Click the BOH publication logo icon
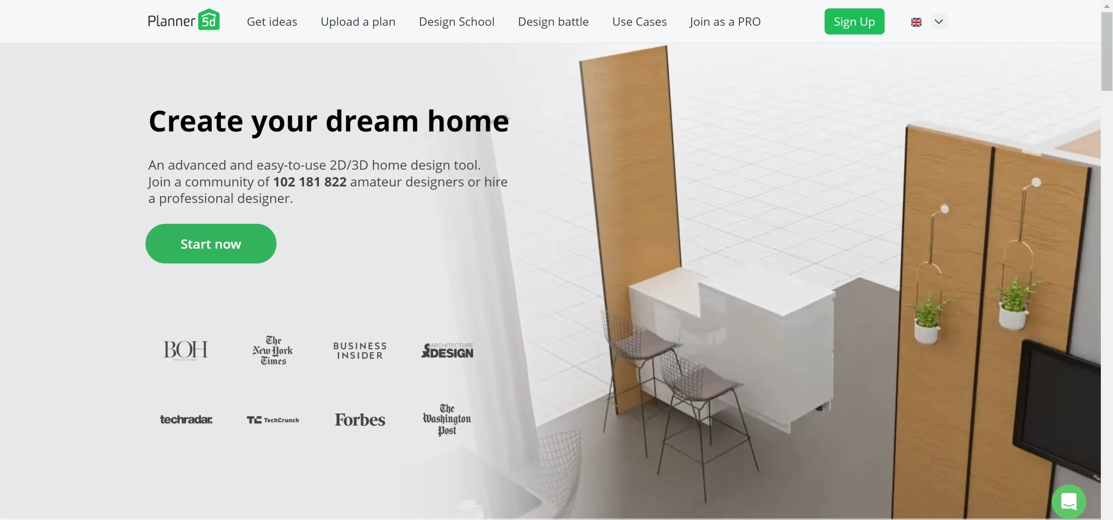 (x=184, y=349)
